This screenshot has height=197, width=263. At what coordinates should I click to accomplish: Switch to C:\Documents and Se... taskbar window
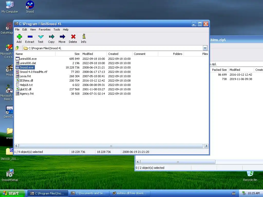pyautogui.click(x=89, y=193)
